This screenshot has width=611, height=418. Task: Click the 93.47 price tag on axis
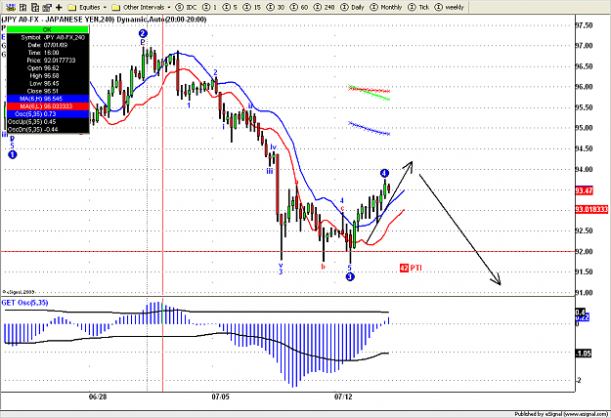click(584, 190)
